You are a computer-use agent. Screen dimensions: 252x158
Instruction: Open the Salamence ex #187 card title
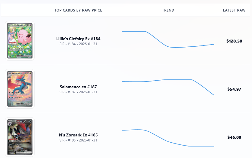pos(78,87)
